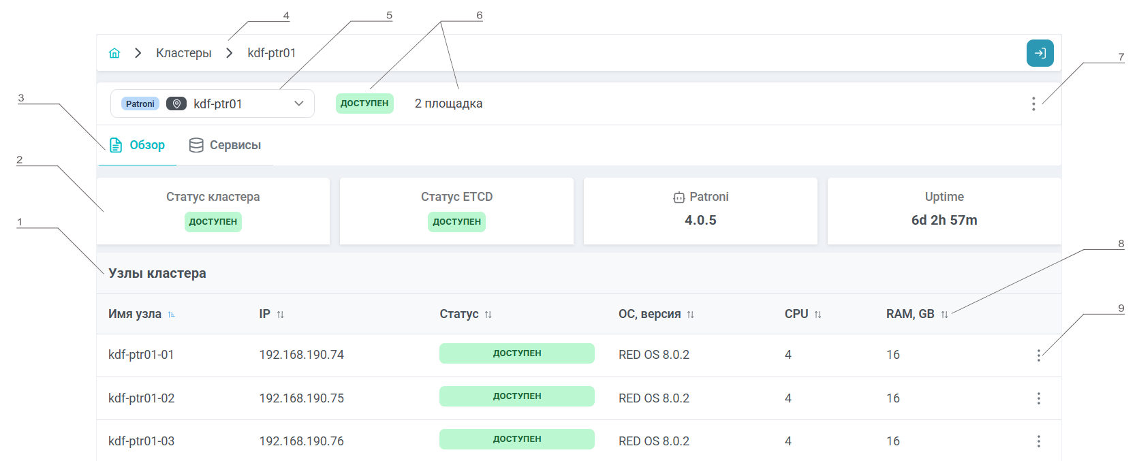Click Uptime value 6d 2h 57m

pyautogui.click(x=944, y=220)
